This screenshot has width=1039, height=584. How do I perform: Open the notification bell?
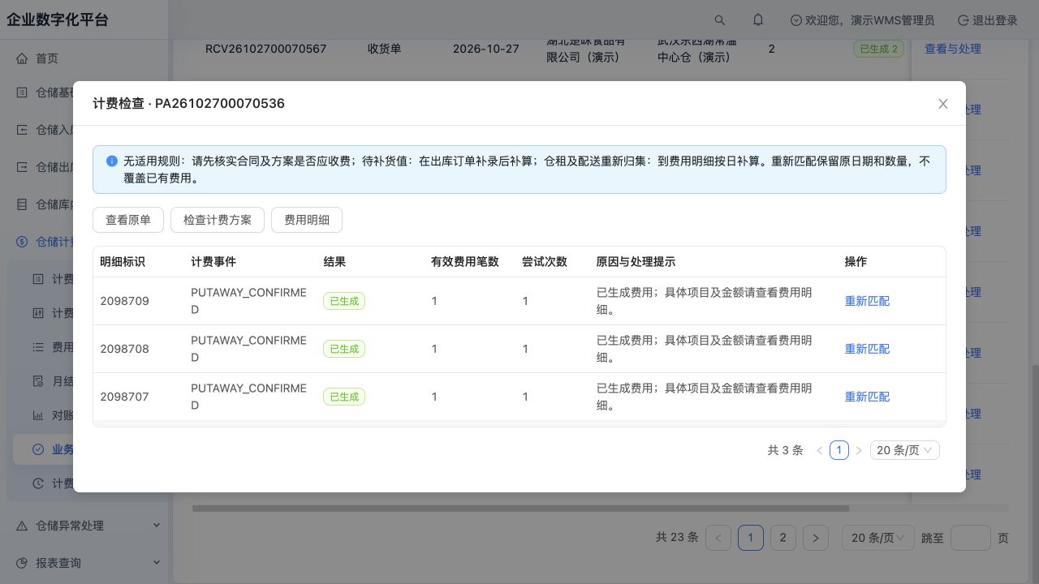click(758, 20)
